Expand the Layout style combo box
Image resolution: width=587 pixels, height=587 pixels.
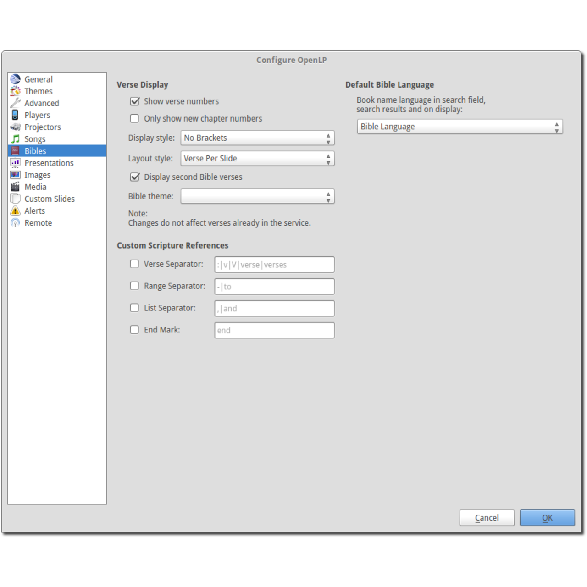[257, 159]
